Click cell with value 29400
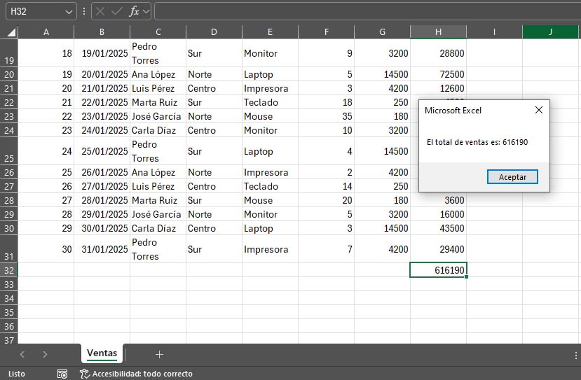581x380 pixels. pos(438,249)
